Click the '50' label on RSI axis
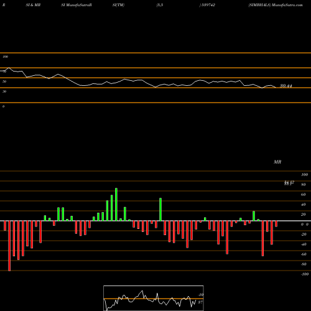Viewport: 311px width, 311px height. [4, 81]
